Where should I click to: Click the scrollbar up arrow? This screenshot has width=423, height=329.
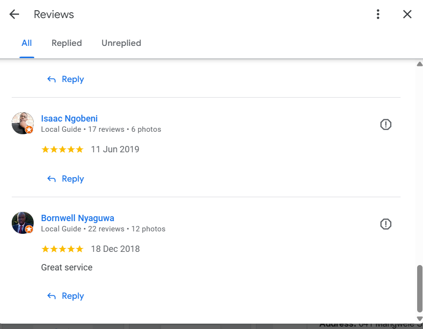click(420, 64)
